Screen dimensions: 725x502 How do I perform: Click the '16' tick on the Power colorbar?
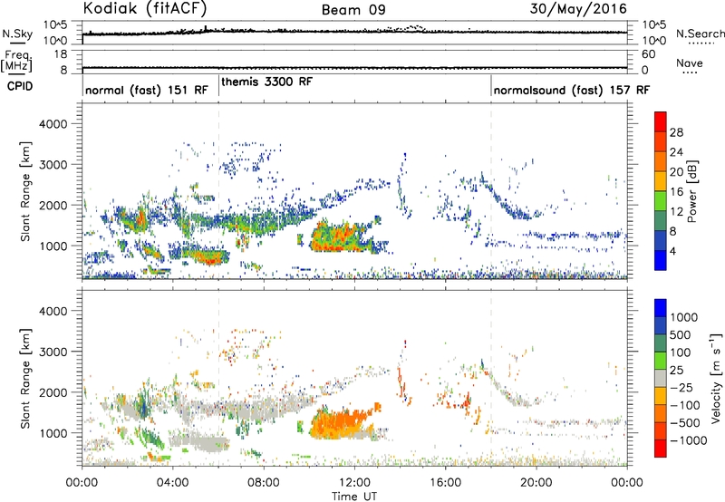coord(676,192)
